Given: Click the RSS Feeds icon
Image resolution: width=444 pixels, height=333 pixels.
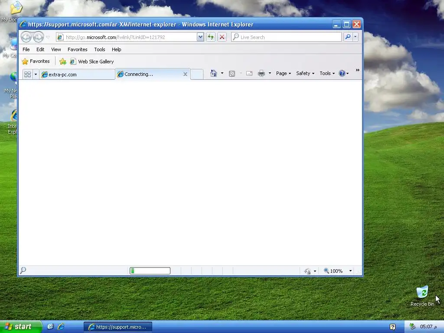Looking at the screenshot, I should (232, 74).
